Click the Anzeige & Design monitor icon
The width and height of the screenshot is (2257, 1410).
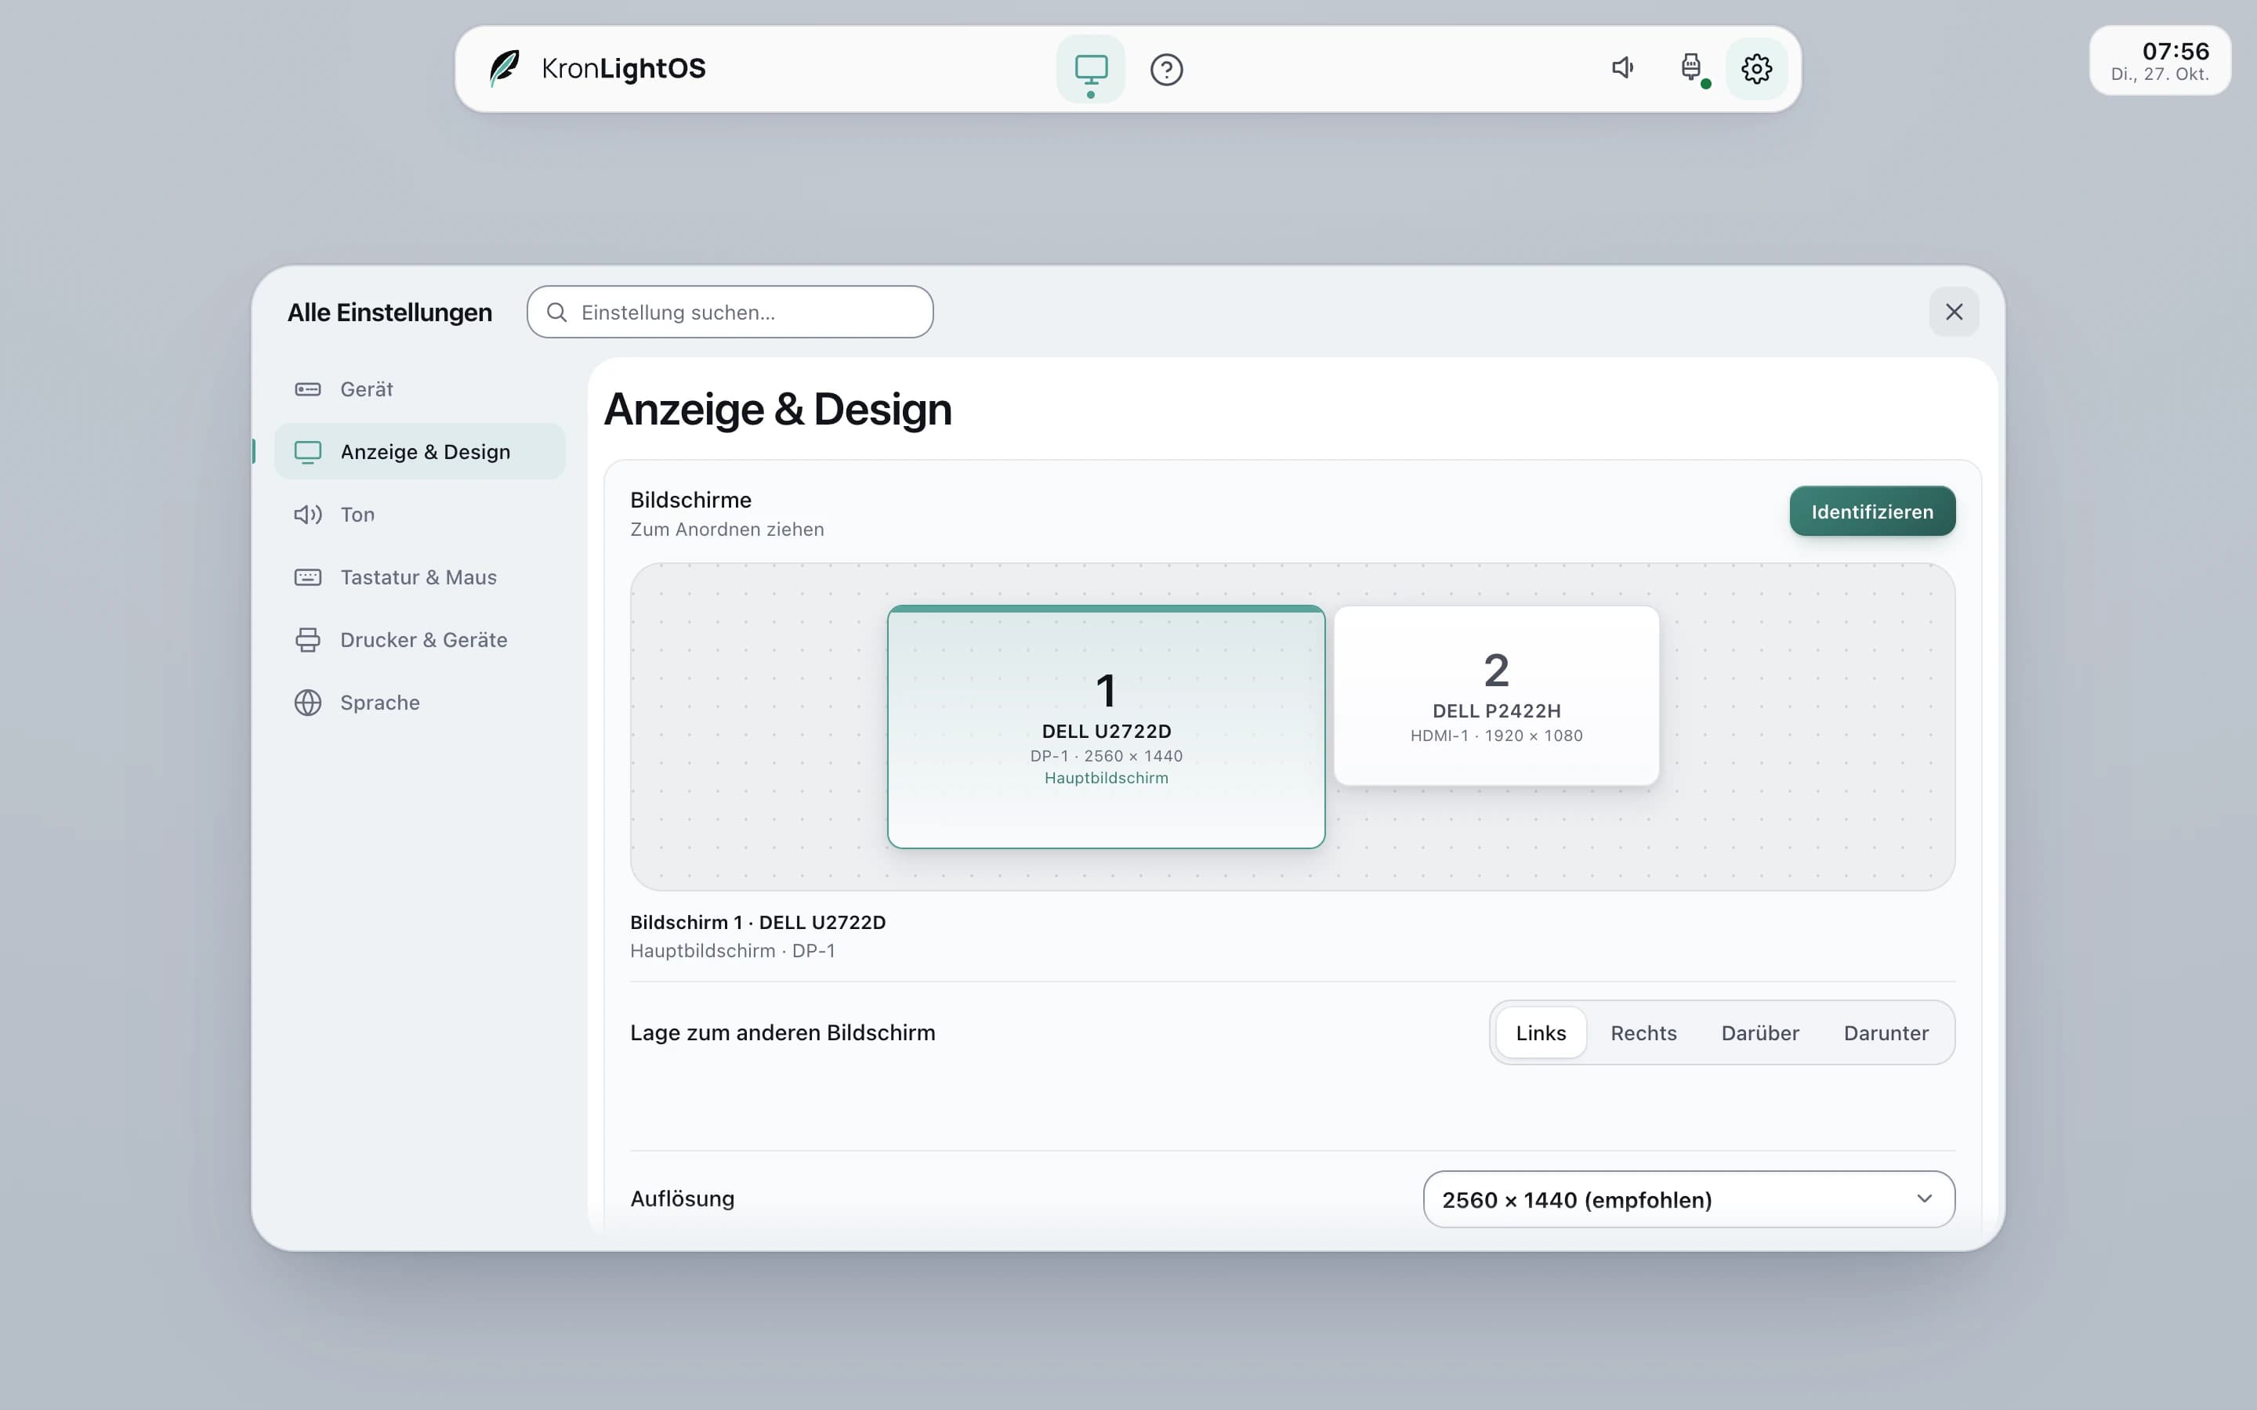tap(308, 452)
